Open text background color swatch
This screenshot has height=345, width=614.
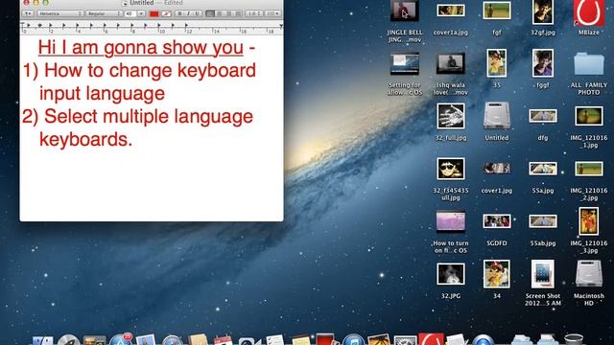[166, 13]
